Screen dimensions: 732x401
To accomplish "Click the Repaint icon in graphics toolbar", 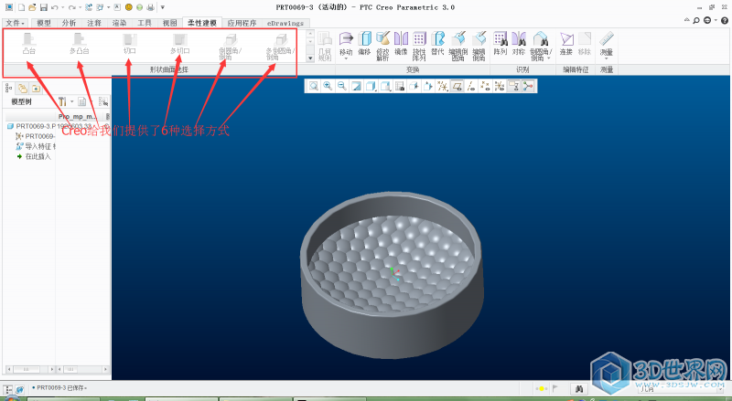I will (357, 86).
